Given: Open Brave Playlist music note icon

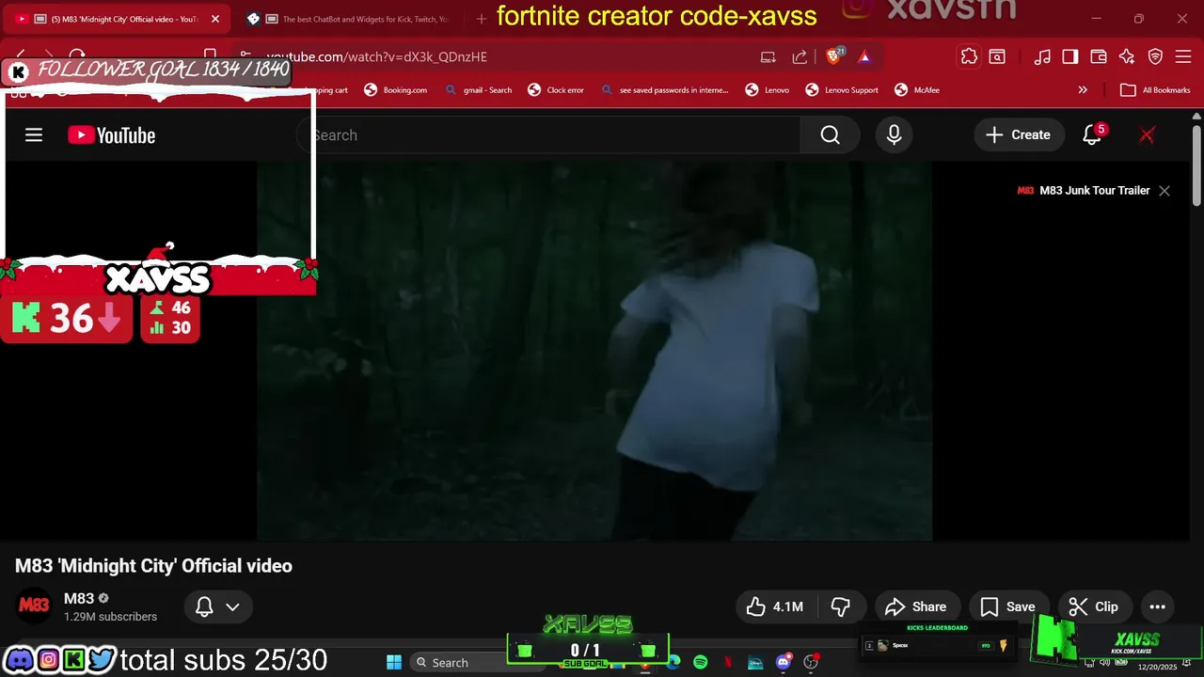Looking at the screenshot, I should point(1042,56).
